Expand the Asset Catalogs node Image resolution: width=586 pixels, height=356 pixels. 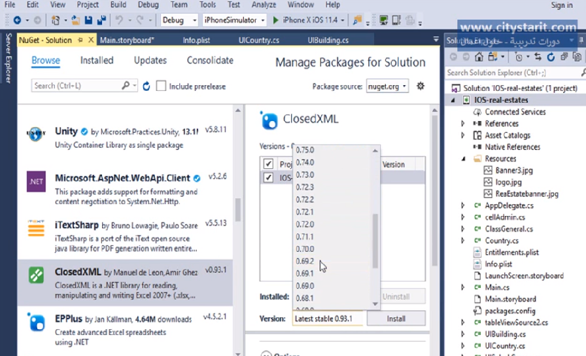coord(463,135)
